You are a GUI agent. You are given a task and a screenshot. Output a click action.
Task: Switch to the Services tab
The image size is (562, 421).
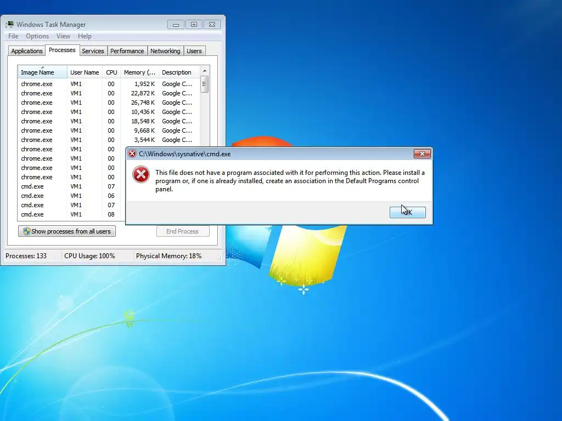pos(93,51)
